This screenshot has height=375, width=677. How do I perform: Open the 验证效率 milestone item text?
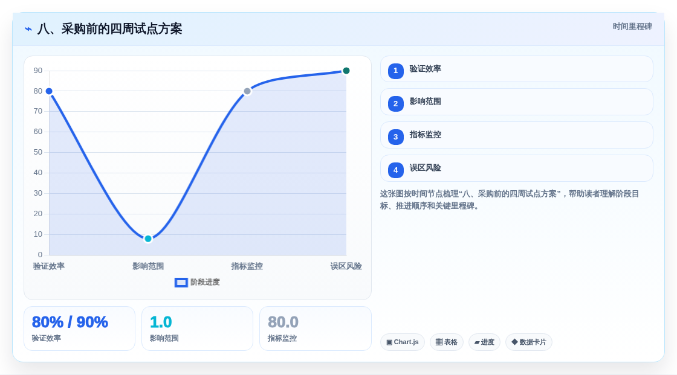426,69
